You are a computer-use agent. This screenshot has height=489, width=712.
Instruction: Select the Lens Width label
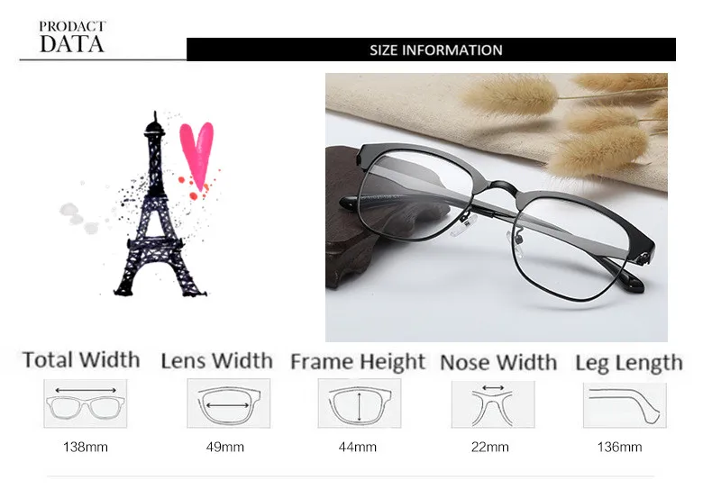(x=217, y=360)
